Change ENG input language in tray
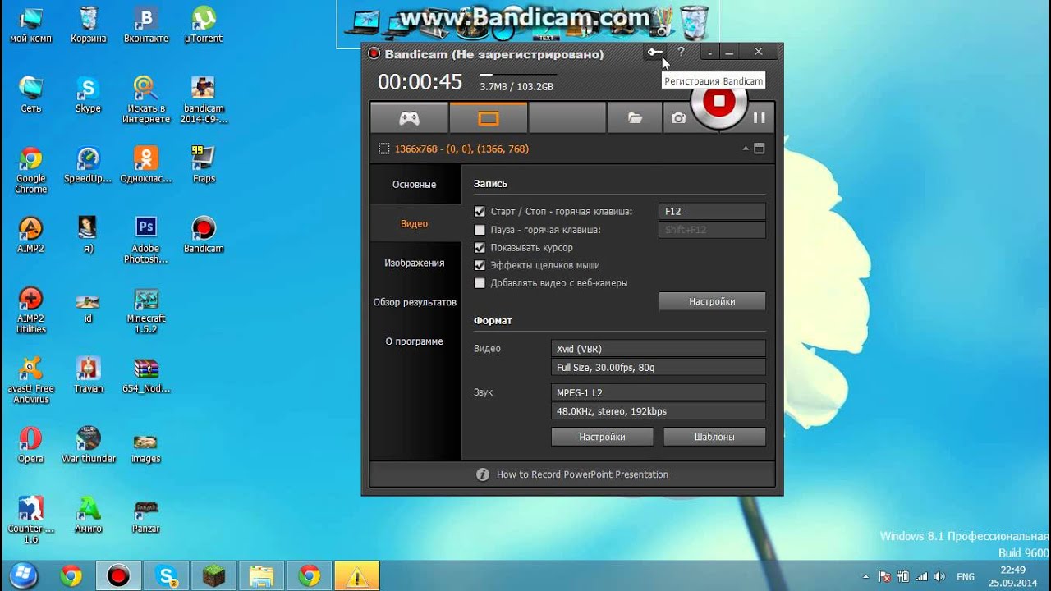Viewport: 1051px width, 591px height. pos(966,577)
